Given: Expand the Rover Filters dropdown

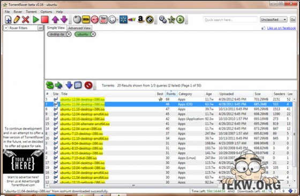Looking at the screenshot, I should tap(6, 28).
